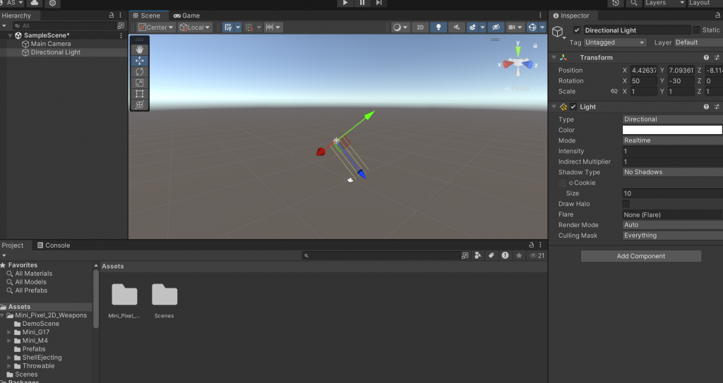This screenshot has width=723, height=383.
Task: Click the Pause button
Action: click(x=362, y=3)
